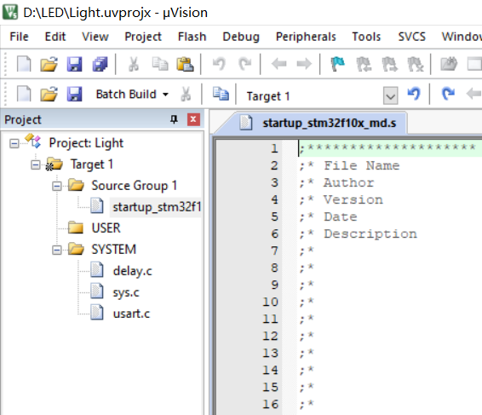Click the 'Description' comment text on line 6
The height and width of the screenshot is (415, 482).
[370, 234]
